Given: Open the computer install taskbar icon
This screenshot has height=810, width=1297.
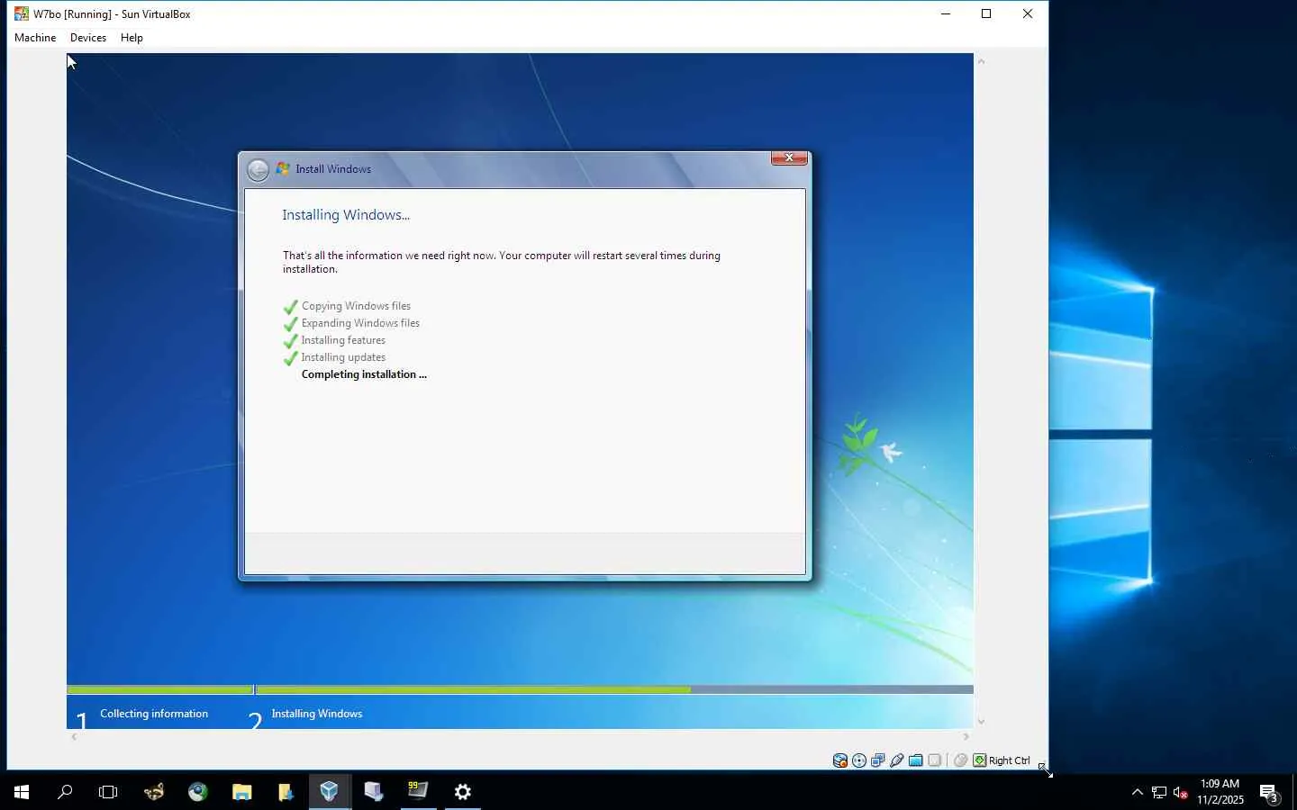Looking at the screenshot, I should click(x=374, y=792).
